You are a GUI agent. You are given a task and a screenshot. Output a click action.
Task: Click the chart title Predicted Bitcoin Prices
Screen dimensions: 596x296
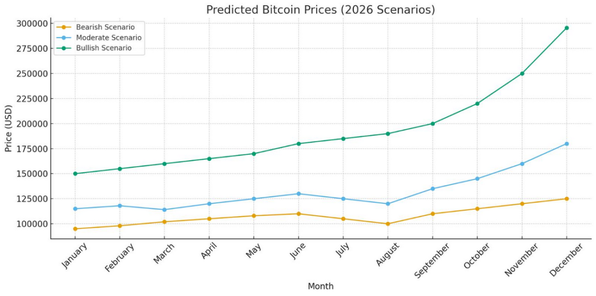pyautogui.click(x=321, y=10)
